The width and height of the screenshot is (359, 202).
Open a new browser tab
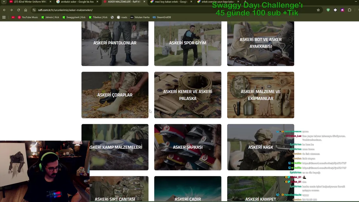(245, 2)
